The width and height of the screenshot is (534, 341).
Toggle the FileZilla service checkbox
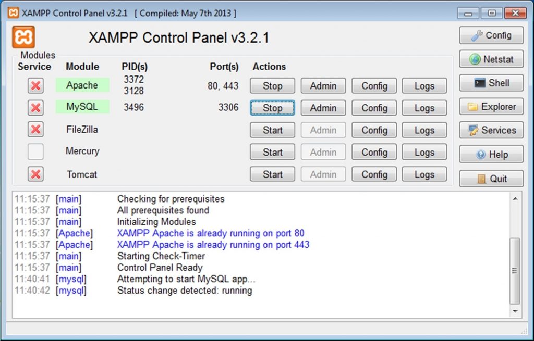click(x=35, y=130)
